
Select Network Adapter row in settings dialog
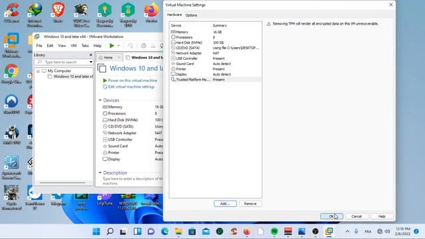(x=215, y=53)
